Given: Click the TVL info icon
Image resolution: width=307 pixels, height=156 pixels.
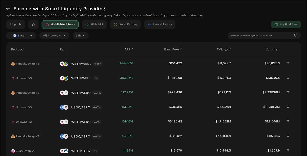Looking at the screenshot, I should tap(226, 49).
